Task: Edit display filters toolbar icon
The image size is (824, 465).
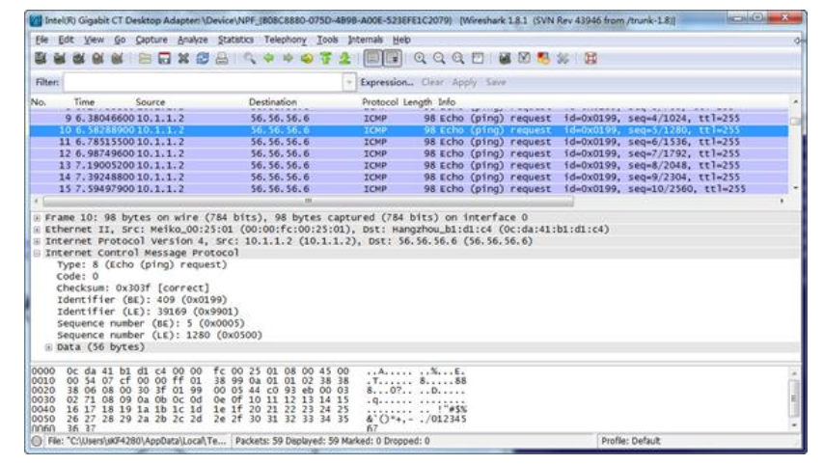Action: [525, 58]
